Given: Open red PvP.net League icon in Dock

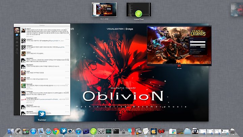Looking at the screenshot, I should pyautogui.click(x=161, y=131).
